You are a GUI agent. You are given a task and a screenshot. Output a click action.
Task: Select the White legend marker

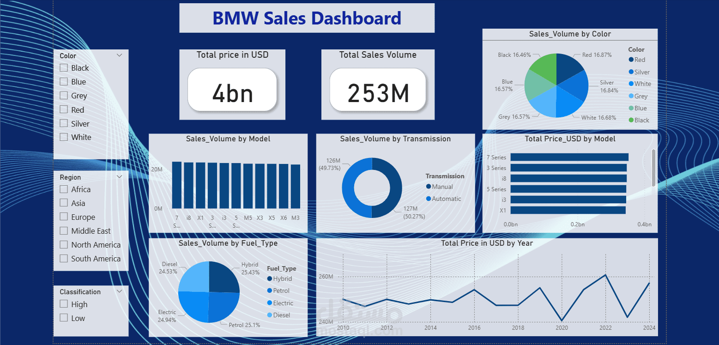point(631,84)
